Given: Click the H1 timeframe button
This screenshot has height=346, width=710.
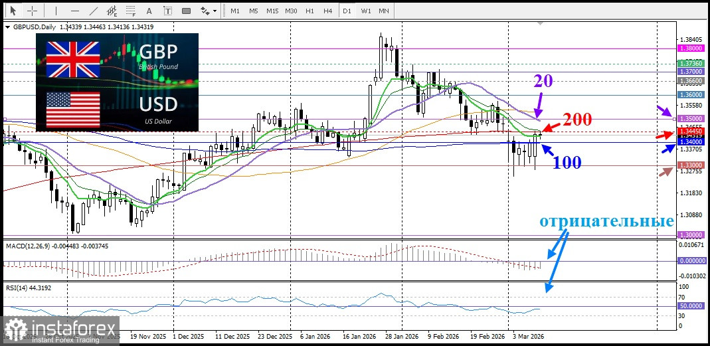Looking at the screenshot, I should (x=310, y=11).
